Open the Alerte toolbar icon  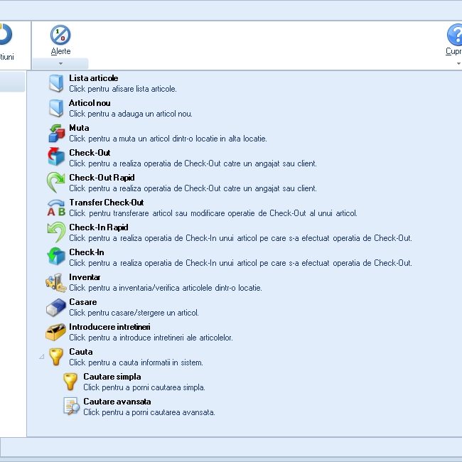tap(60, 35)
